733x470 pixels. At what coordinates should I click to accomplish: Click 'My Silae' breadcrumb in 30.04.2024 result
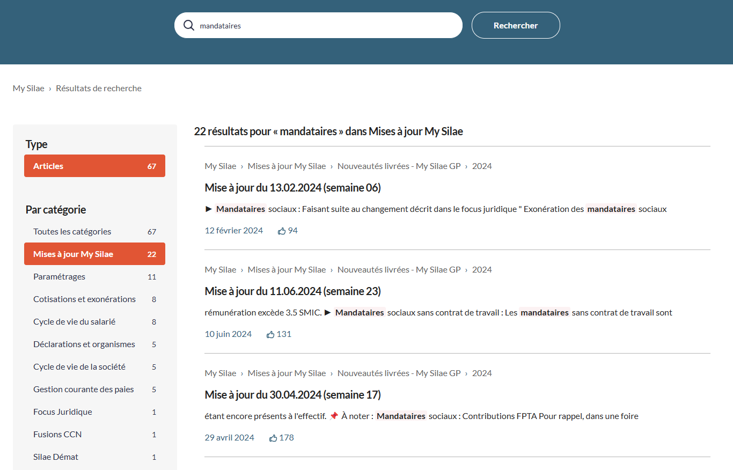(x=221, y=373)
